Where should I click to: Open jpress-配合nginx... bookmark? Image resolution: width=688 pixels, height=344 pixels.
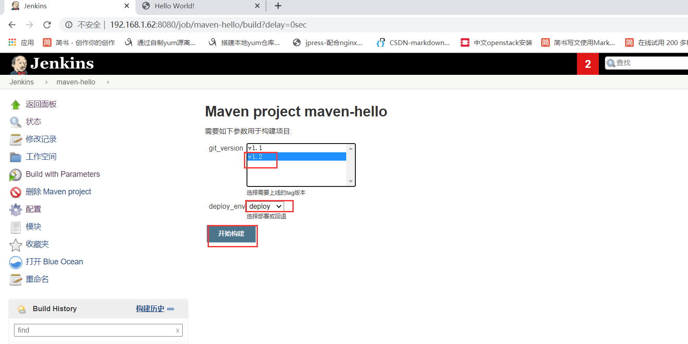328,42
